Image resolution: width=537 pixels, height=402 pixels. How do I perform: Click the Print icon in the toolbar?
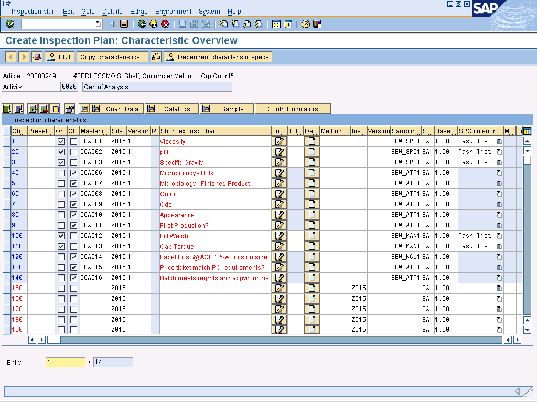(x=182, y=24)
